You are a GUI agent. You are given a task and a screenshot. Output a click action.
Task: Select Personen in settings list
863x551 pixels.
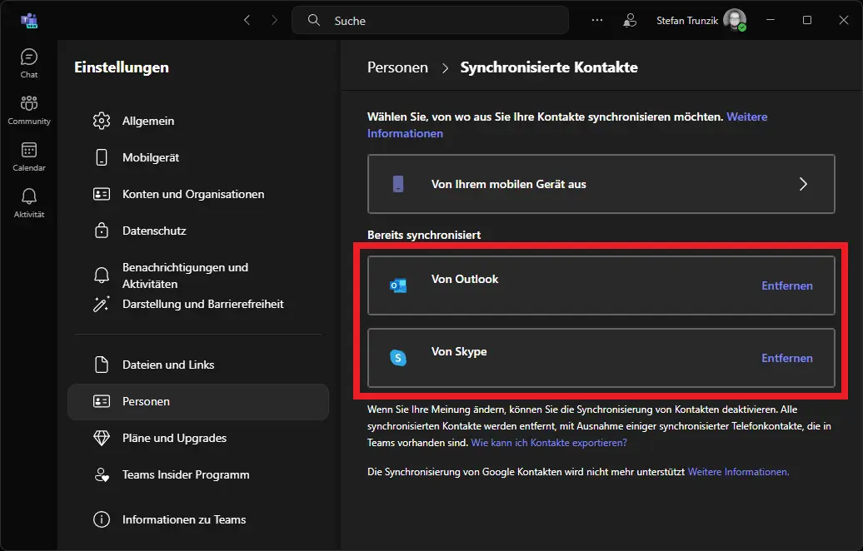[198, 401]
